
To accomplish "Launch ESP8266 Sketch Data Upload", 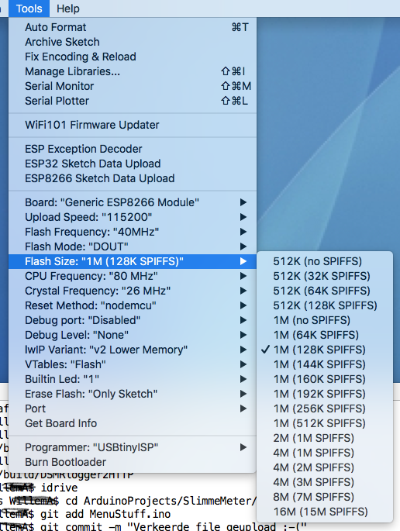I will [x=133, y=178].
